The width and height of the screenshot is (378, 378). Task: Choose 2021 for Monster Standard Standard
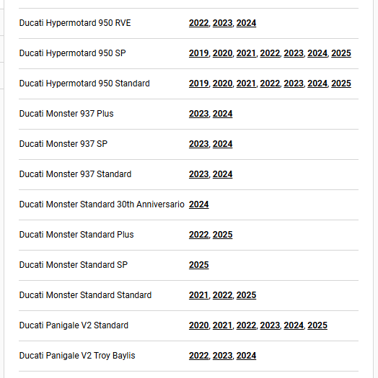pyautogui.click(x=199, y=295)
